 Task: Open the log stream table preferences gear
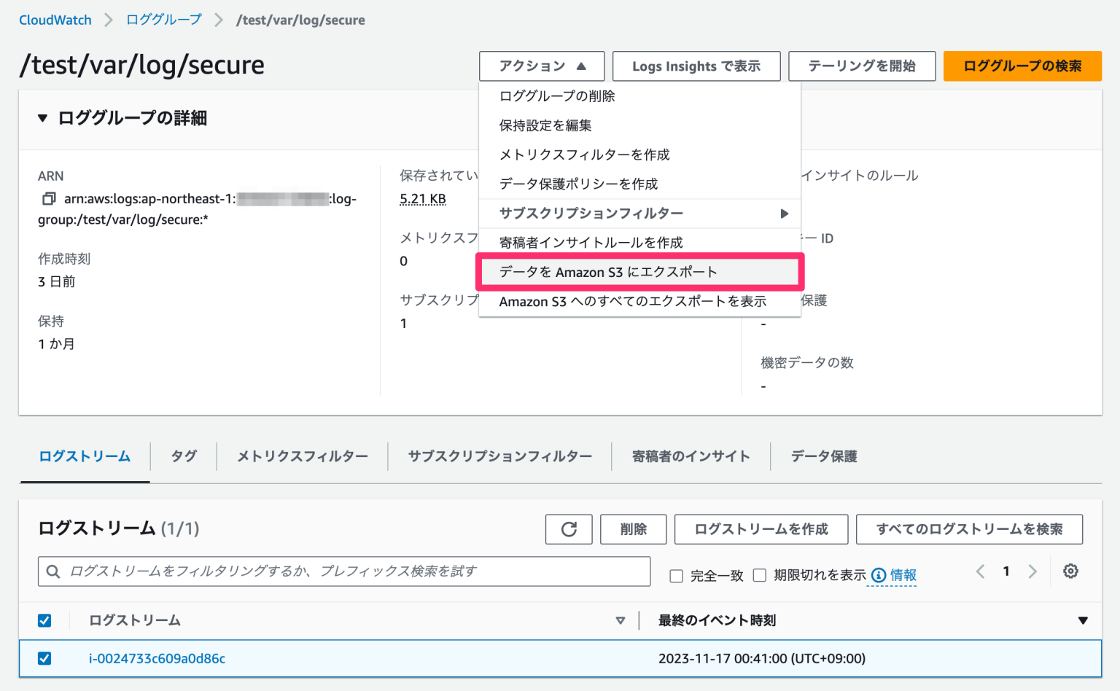click(x=1070, y=571)
